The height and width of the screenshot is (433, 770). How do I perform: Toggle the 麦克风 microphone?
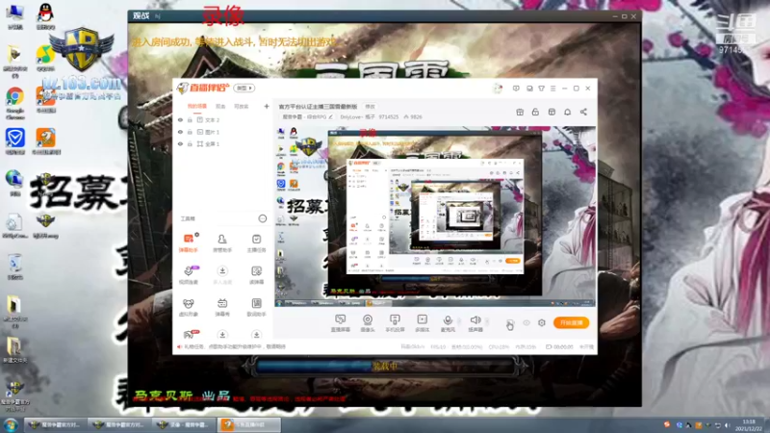pyautogui.click(x=448, y=323)
